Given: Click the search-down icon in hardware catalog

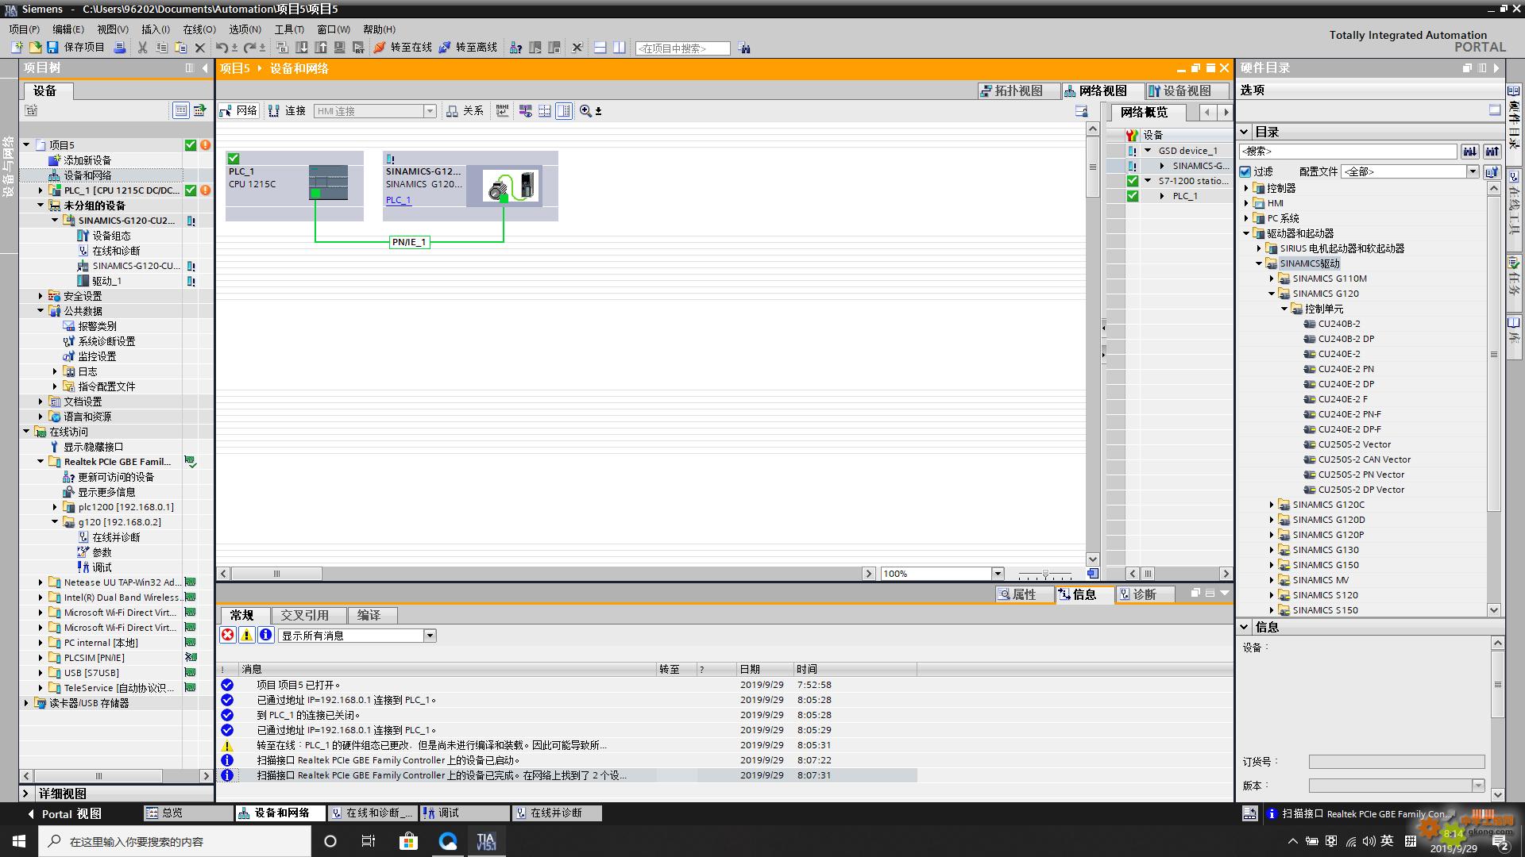Looking at the screenshot, I should click(1470, 151).
